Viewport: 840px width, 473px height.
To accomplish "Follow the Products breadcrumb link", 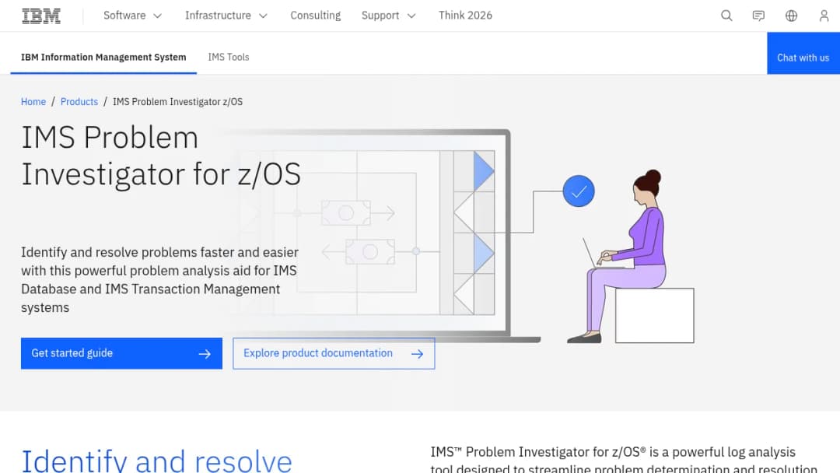I will tap(79, 102).
